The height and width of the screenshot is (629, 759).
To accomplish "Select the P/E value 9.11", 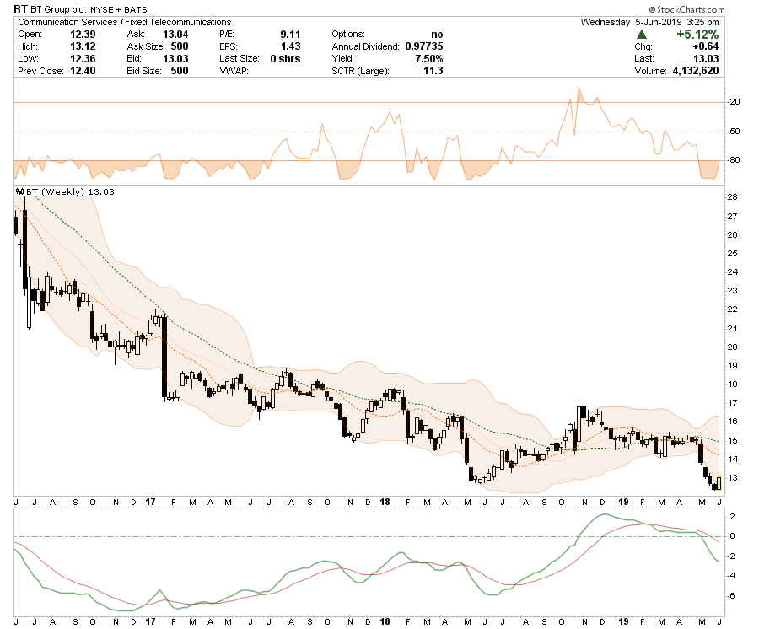I will [x=290, y=35].
